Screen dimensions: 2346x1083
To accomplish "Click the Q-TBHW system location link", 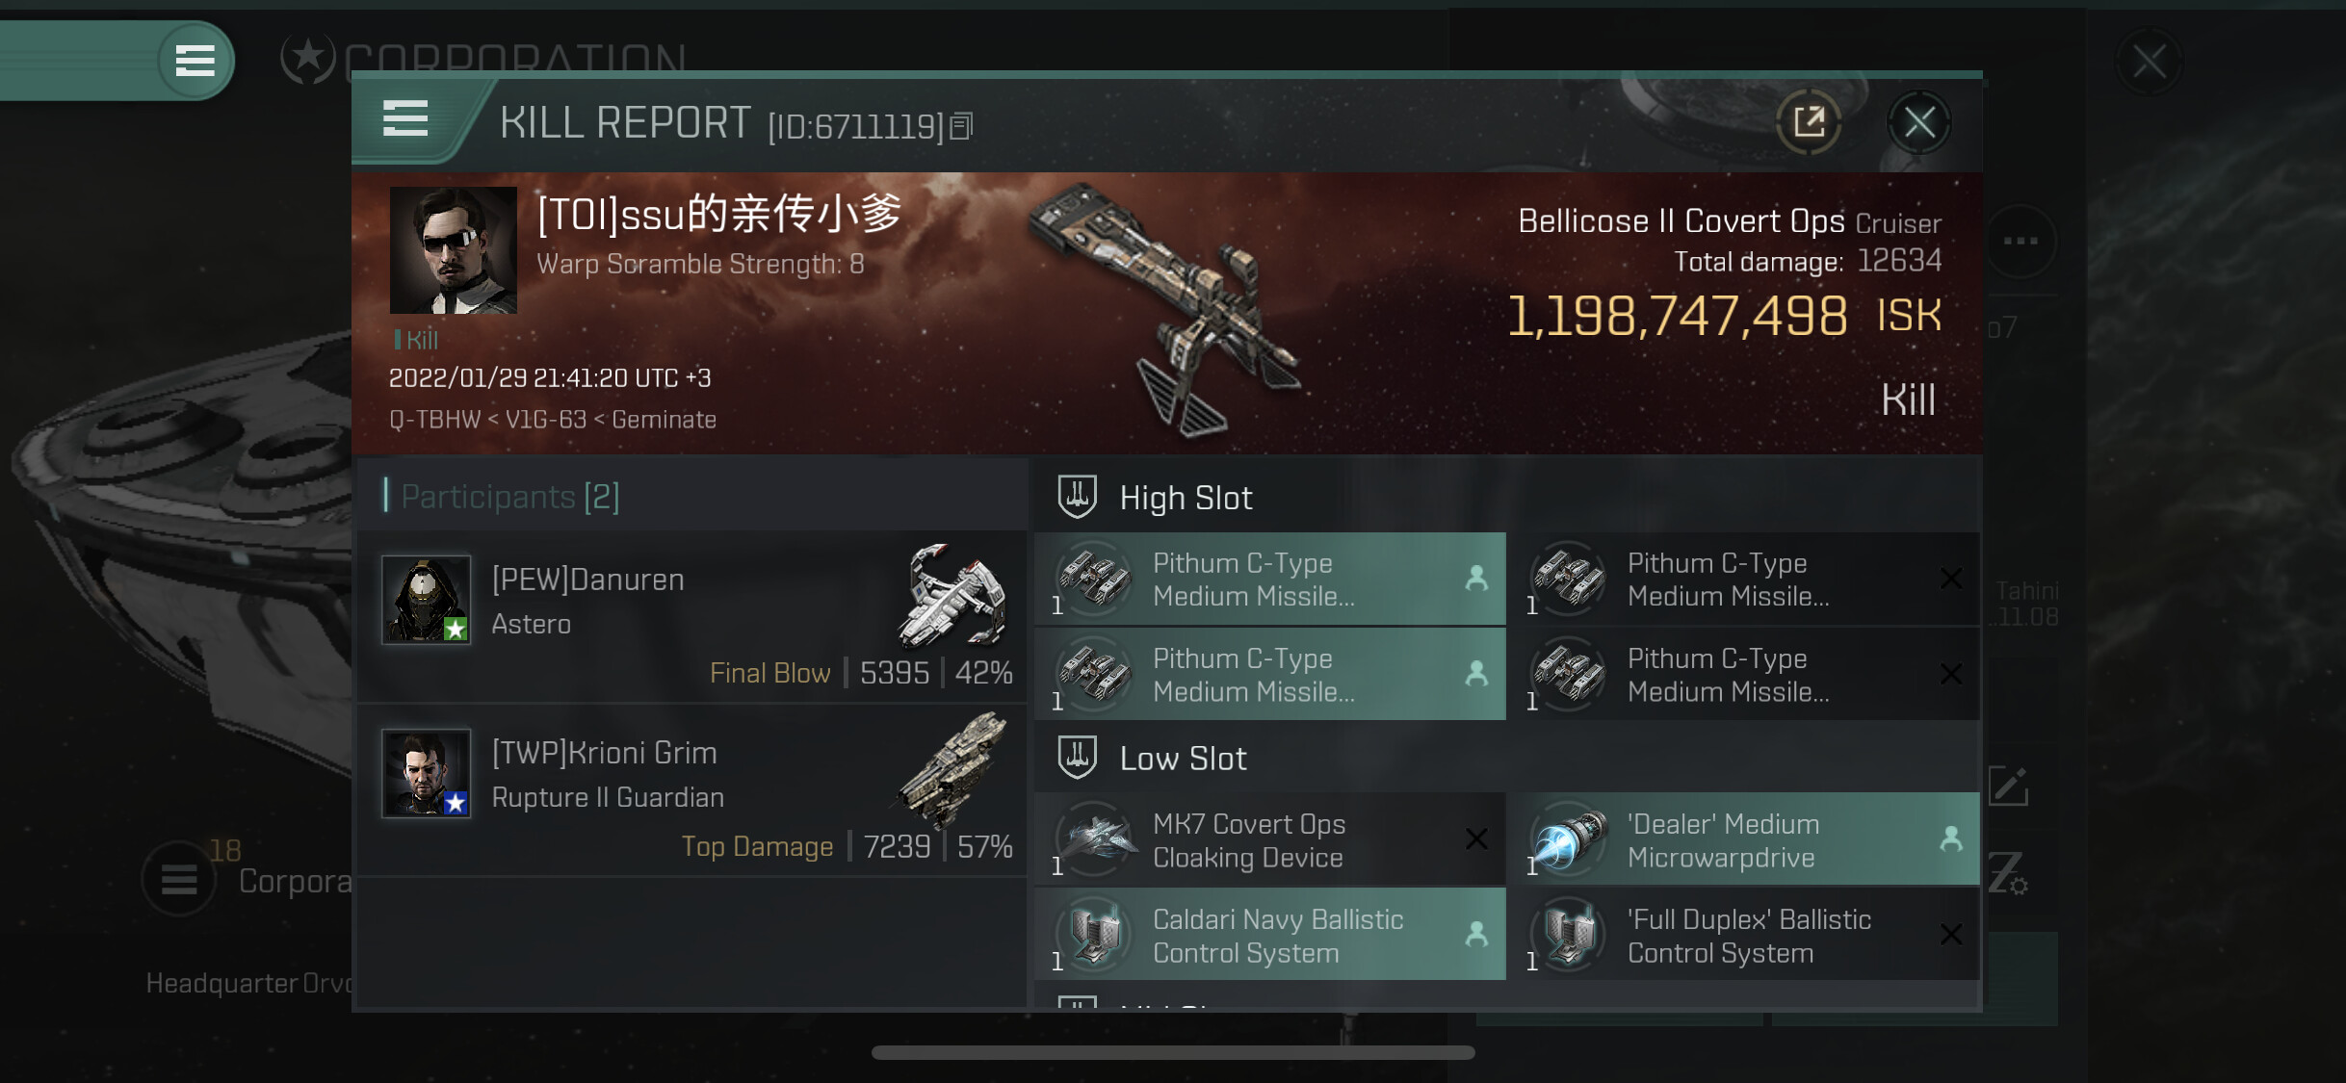I will 434,420.
